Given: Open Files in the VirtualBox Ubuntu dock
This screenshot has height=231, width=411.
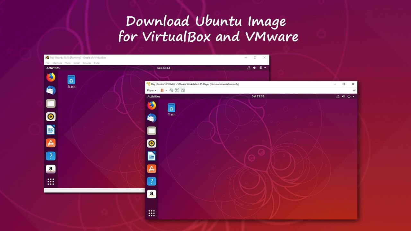Looking at the screenshot, I should (51, 103).
